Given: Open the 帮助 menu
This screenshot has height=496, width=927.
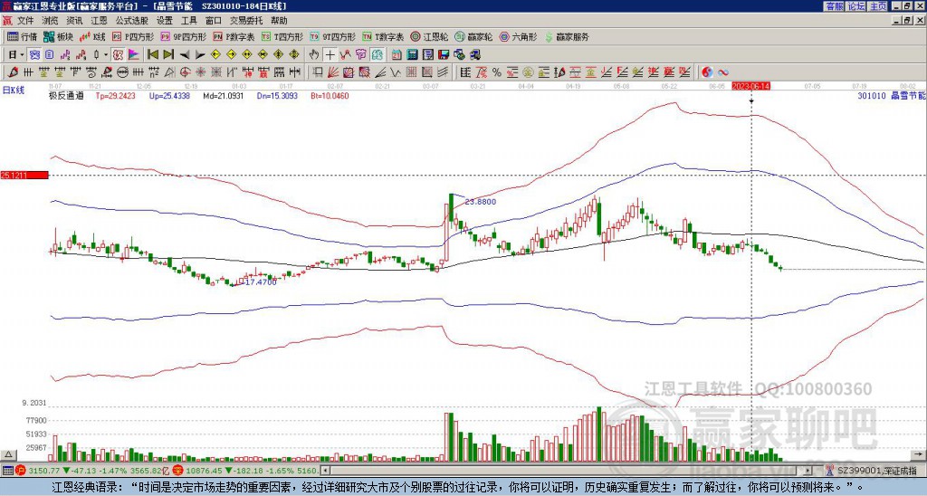Looking at the screenshot, I should pos(279,21).
